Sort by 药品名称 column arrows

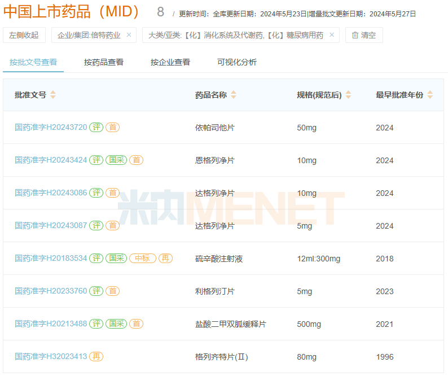coord(234,95)
